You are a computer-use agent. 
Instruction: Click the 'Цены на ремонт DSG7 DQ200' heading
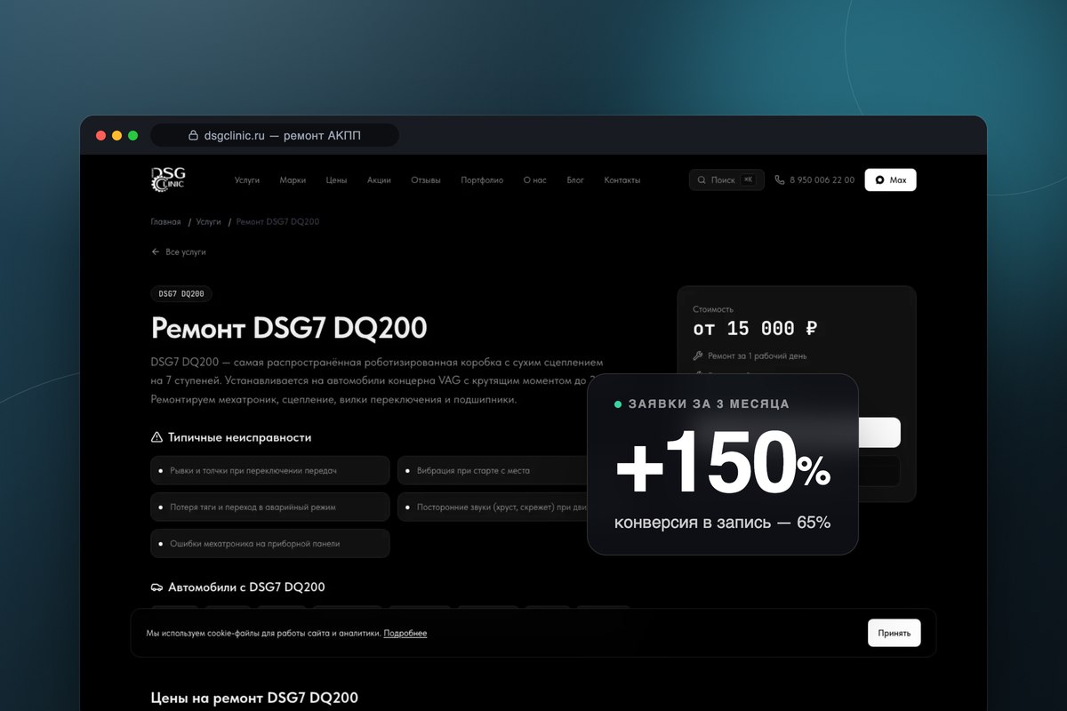(x=254, y=698)
